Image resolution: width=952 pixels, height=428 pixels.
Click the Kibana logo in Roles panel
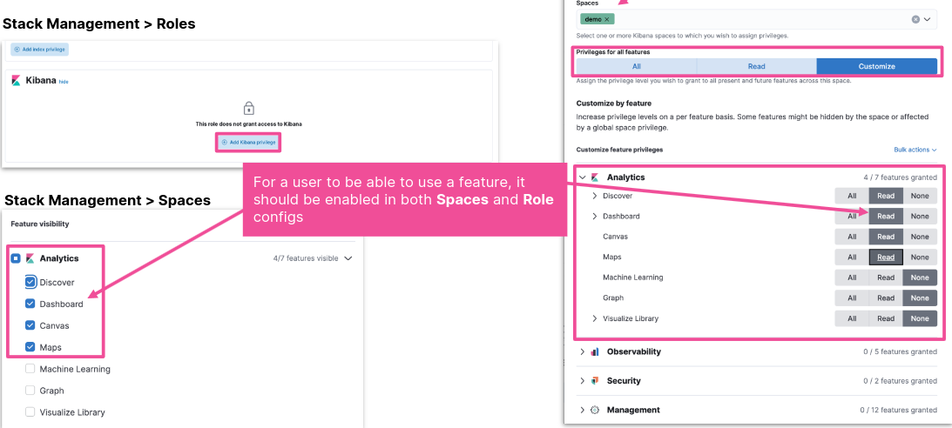(x=16, y=80)
